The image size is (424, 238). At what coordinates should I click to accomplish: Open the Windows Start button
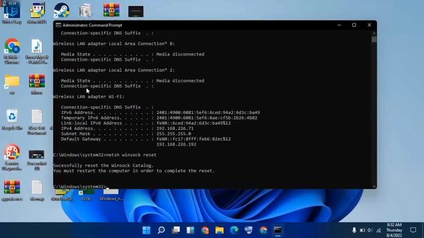point(146,230)
